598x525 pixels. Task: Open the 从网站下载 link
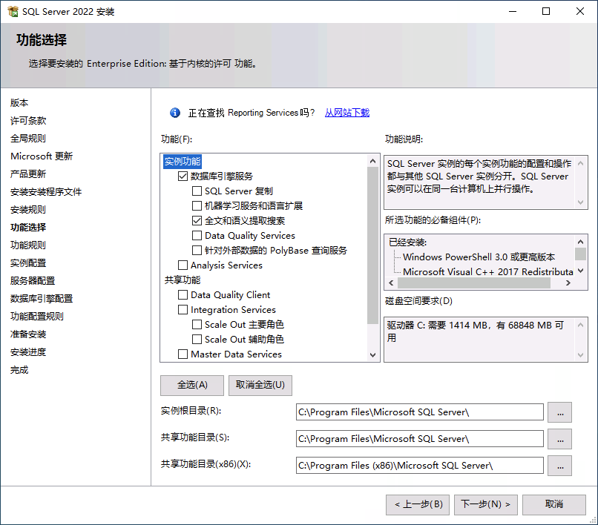pyautogui.click(x=346, y=113)
